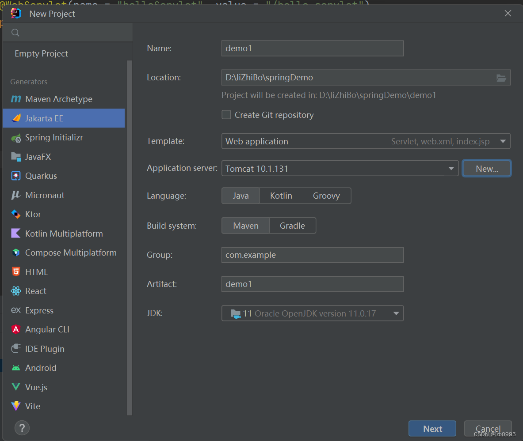This screenshot has height=441, width=523.
Task: Click the project Name input field
Action: tap(313, 48)
